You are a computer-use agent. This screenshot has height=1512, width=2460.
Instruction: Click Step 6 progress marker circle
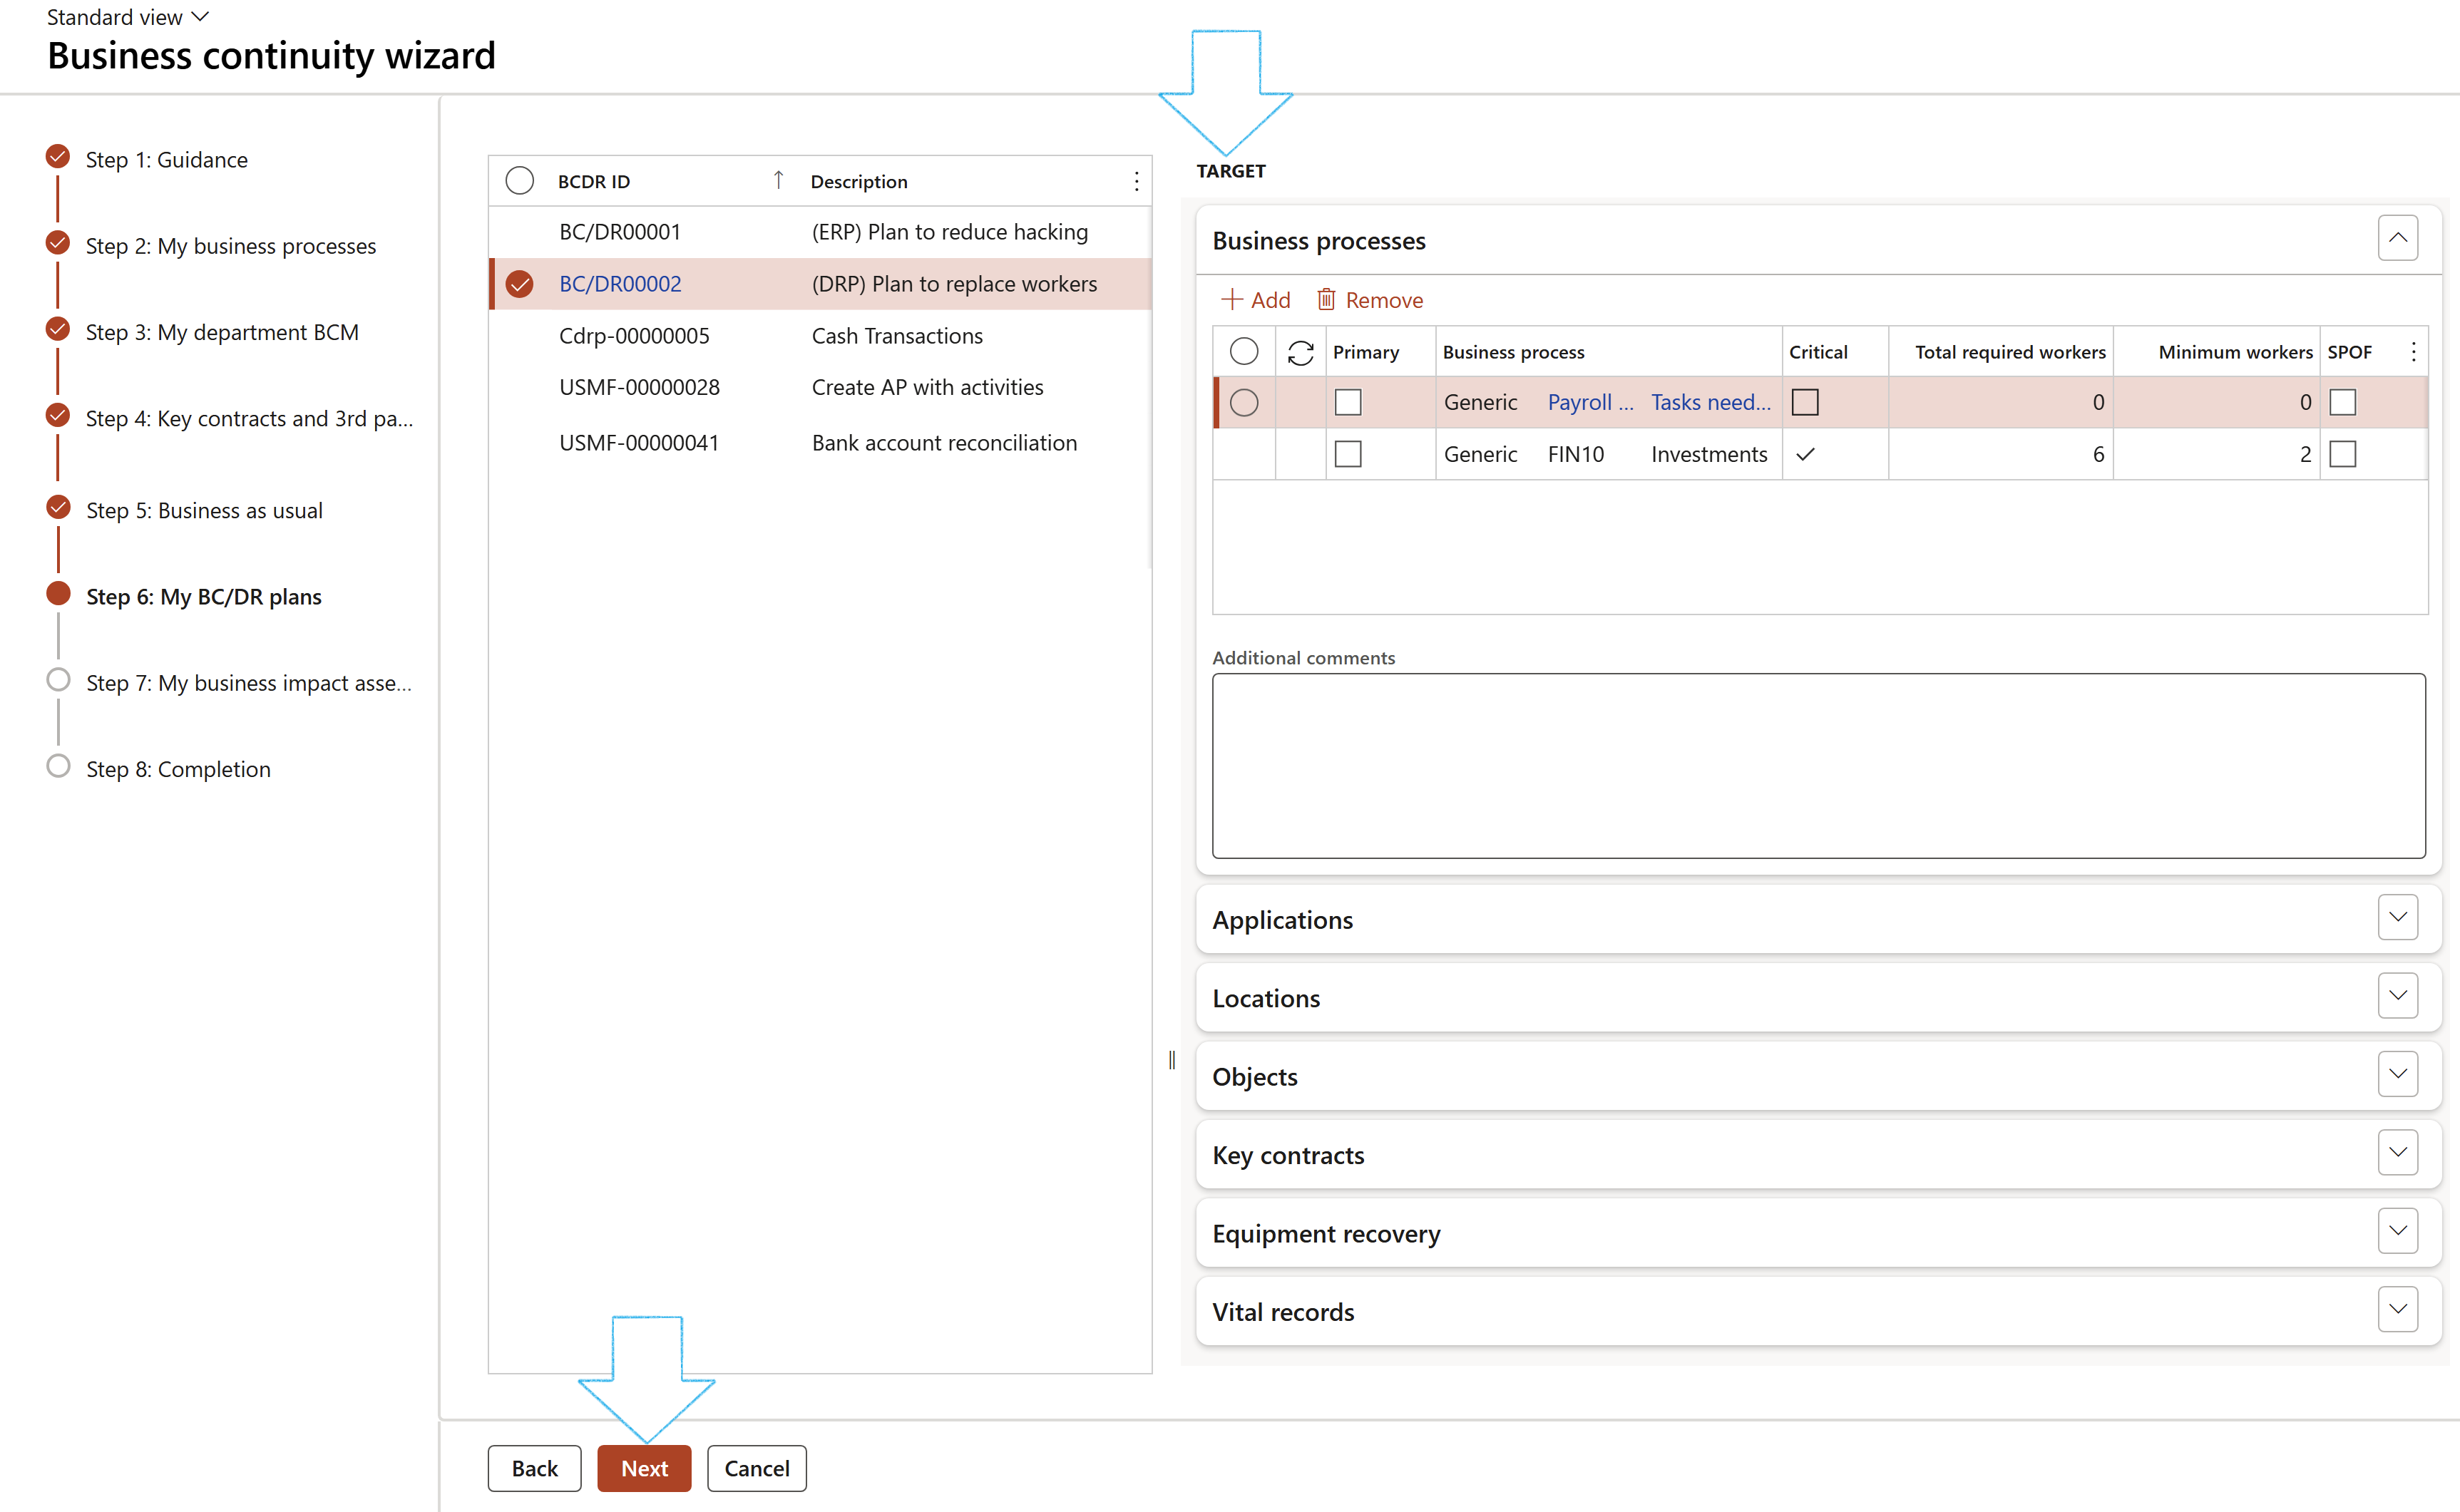click(x=59, y=594)
